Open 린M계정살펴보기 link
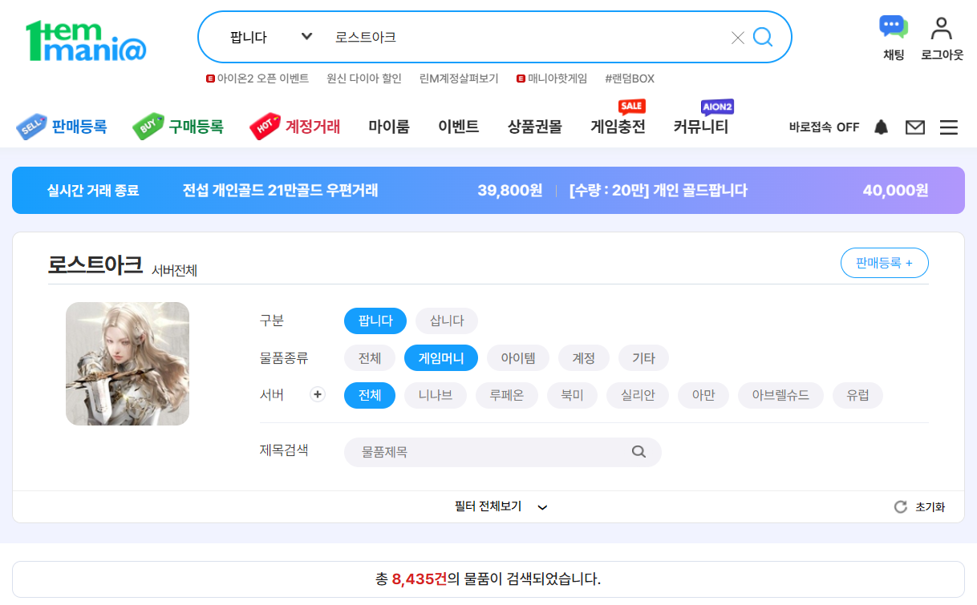977x605 pixels. (x=459, y=79)
